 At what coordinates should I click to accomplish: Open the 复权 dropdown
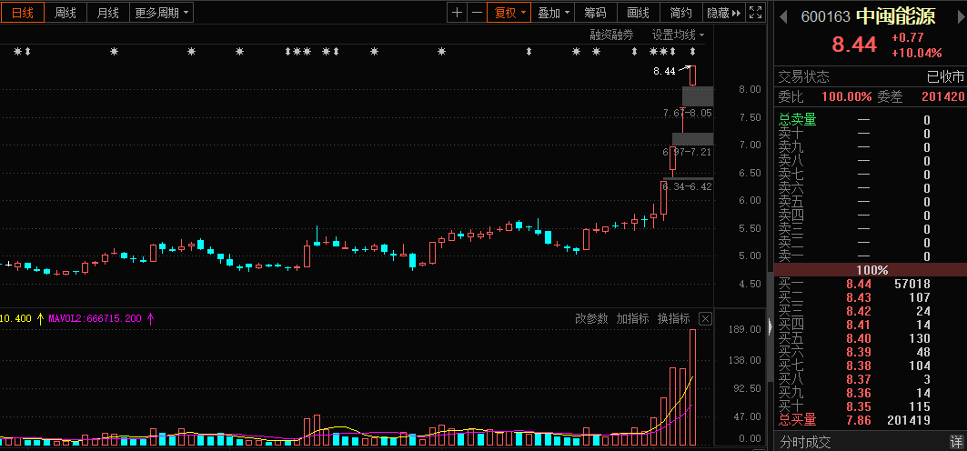(x=509, y=13)
